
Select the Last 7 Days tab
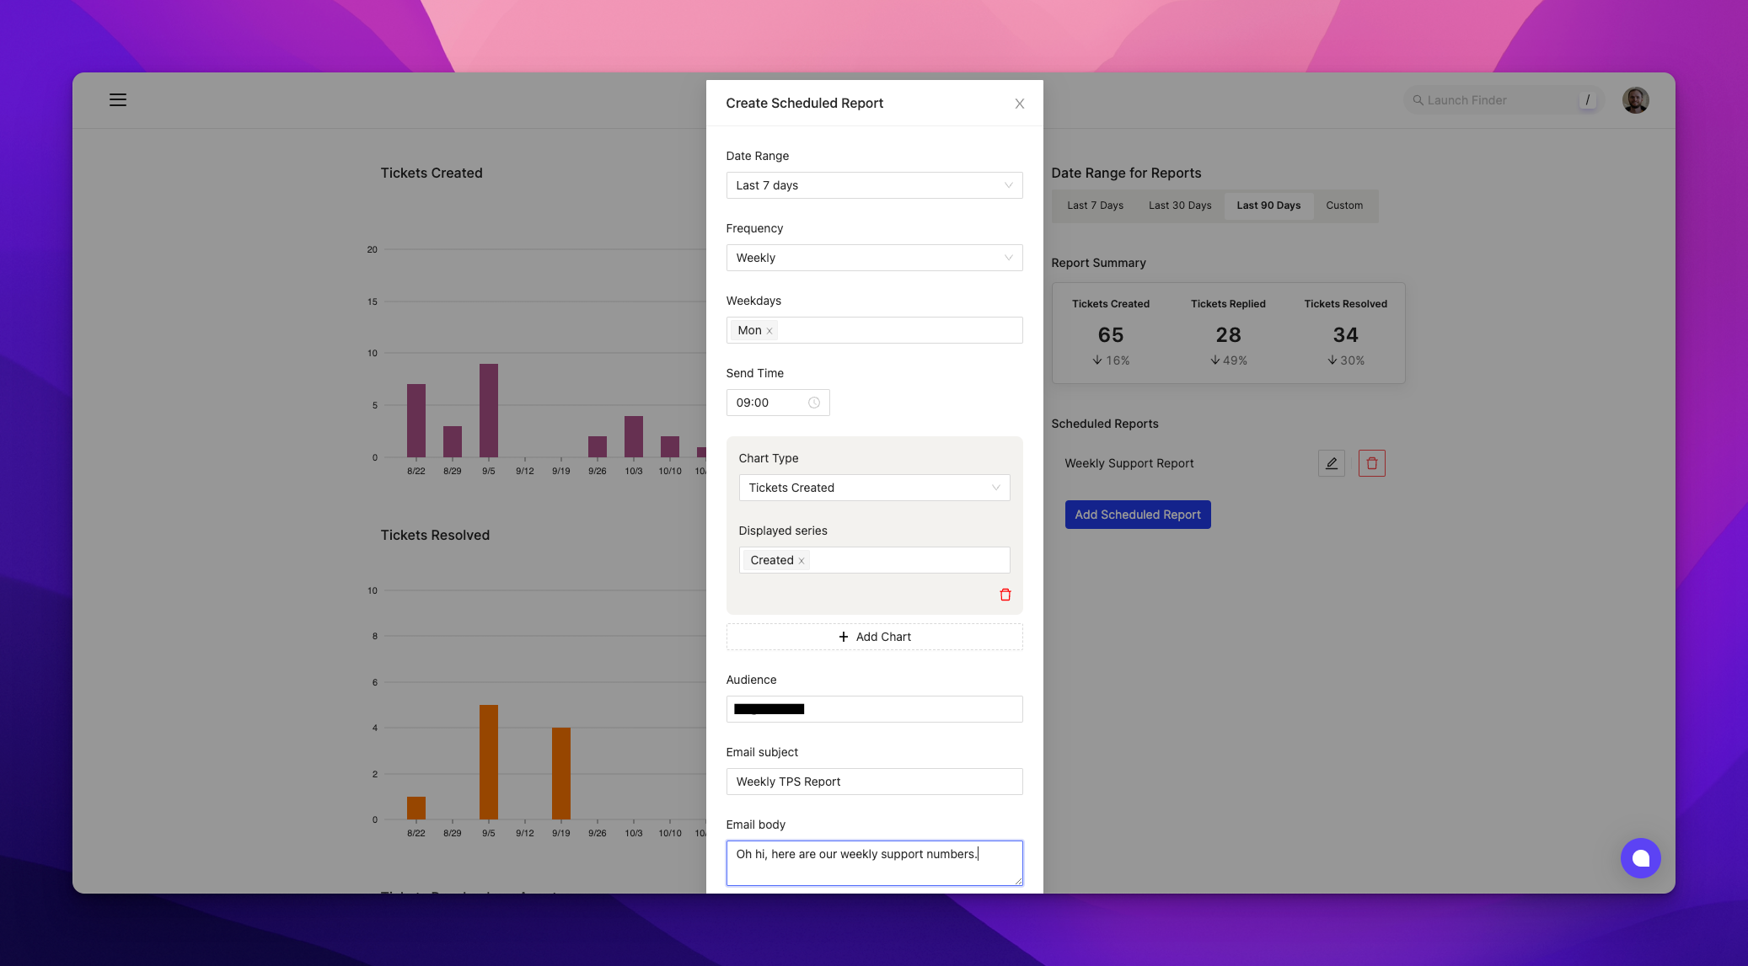coord(1095,205)
